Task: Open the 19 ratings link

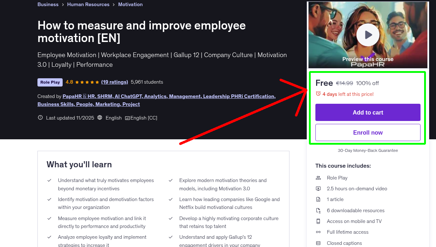Action: click(x=114, y=82)
